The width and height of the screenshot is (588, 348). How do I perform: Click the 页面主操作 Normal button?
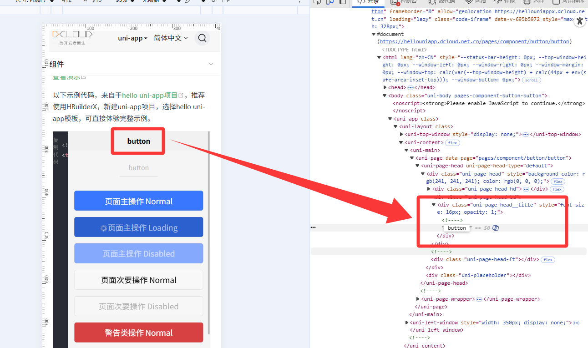coord(138,201)
